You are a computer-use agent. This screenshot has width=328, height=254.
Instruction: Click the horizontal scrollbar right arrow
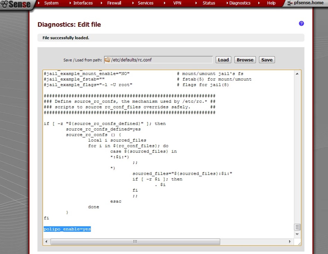[x=290, y=242]
